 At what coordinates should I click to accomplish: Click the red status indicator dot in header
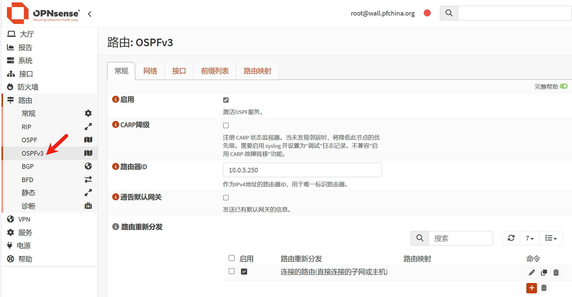click(x=427, y=13)
